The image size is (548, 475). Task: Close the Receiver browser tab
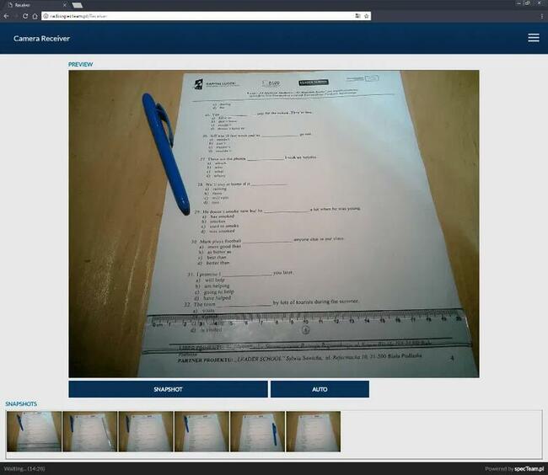point(65,5)
